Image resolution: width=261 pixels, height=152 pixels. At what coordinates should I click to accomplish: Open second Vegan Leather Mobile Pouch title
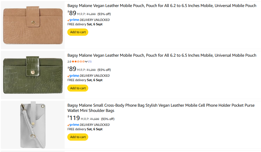click(x=162, y=55)
